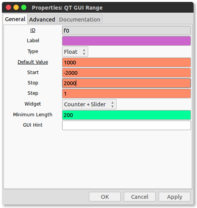Screen dimensions: 197x208
Task: Click the underlined Default Value label
Action: click(33, 62)
